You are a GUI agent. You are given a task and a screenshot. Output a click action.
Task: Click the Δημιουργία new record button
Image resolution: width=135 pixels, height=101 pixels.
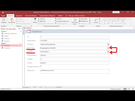83,19
